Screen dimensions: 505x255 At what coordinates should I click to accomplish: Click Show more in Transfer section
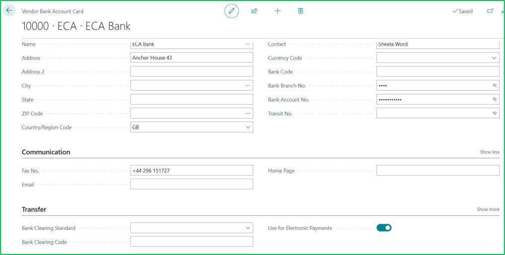tap(488, 209)
